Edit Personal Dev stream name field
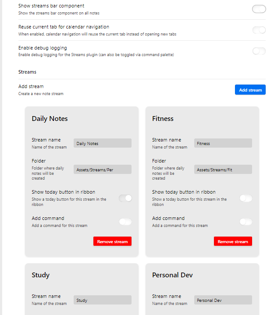Image resolution: width=274 pixels, height=315 pixels. (x=223, y=300)
